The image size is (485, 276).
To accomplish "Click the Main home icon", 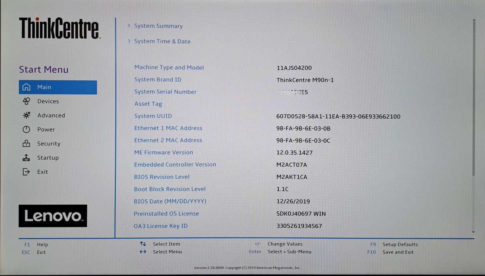I will click(26, 87).
